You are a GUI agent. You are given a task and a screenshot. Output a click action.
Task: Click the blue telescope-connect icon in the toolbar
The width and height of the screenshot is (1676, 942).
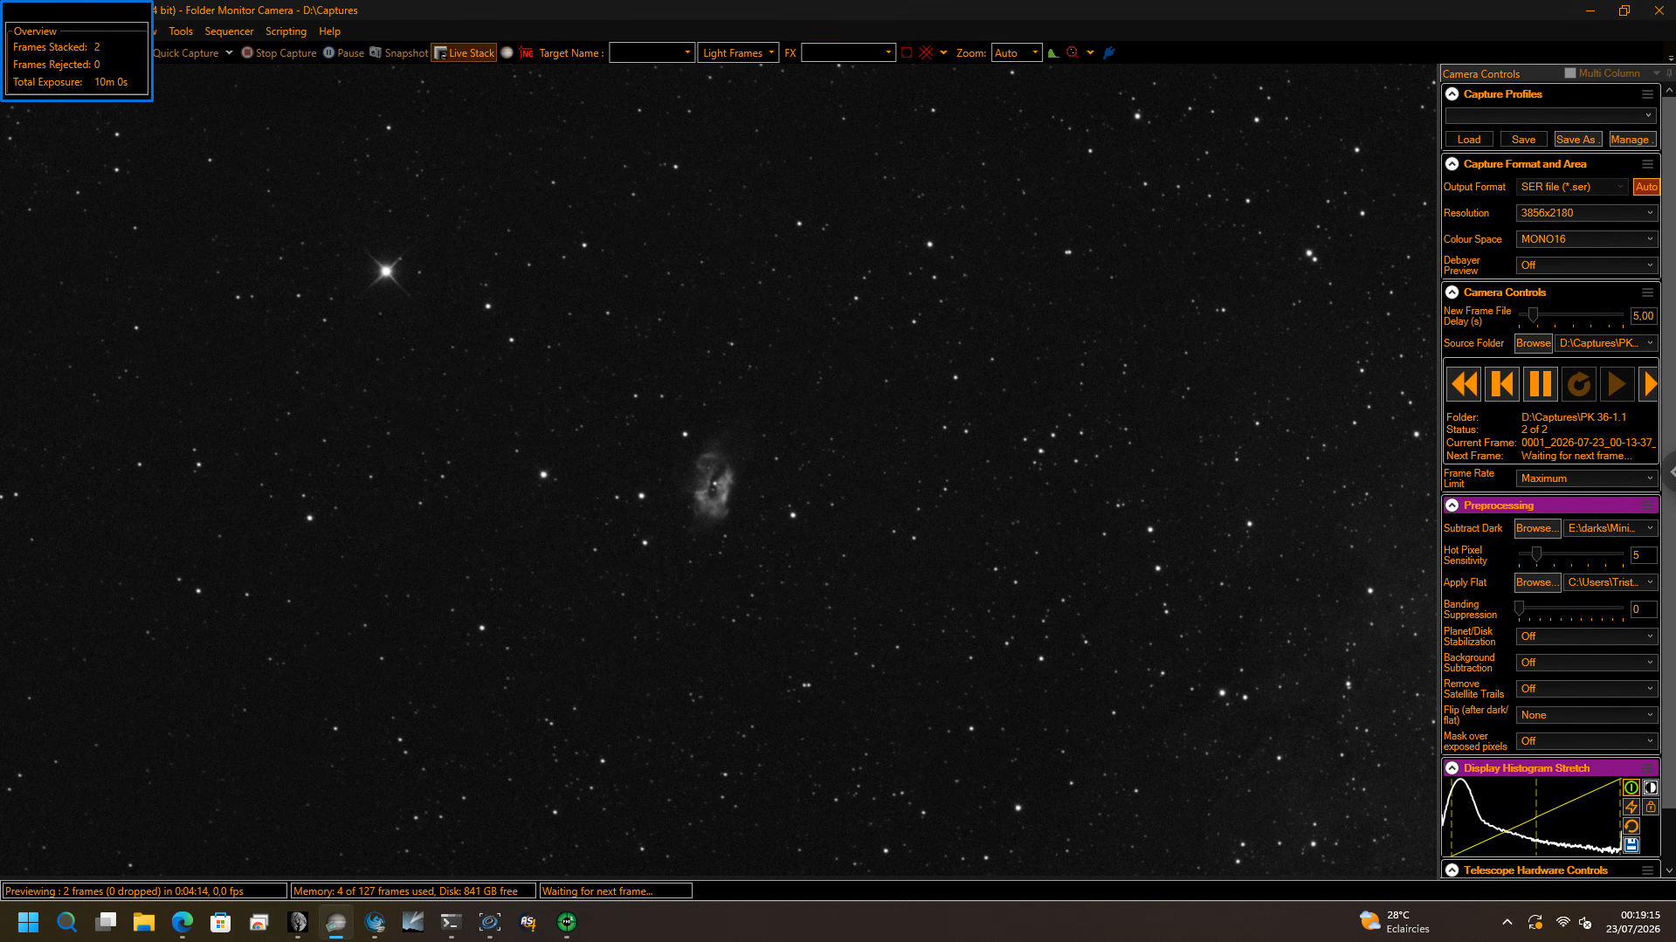[x=1109, y=53]
